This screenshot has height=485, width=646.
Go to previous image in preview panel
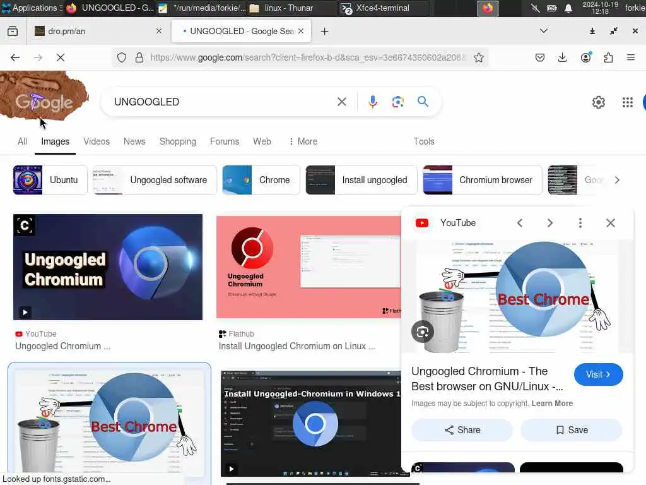tap(520, 223)
